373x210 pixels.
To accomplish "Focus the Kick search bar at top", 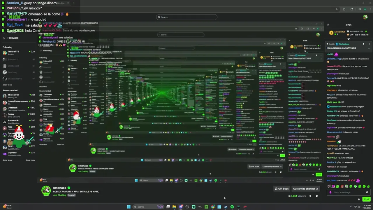I will (x=186, y=17).
